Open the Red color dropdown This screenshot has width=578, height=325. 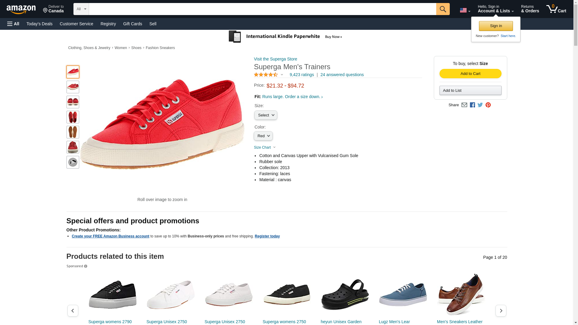click(x=263, y=136)
